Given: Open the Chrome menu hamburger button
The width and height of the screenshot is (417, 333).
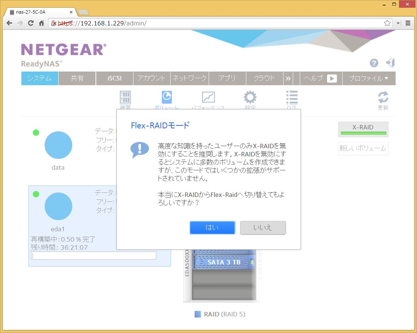Looking at the screenshot, I should click(x=408, y=23).
